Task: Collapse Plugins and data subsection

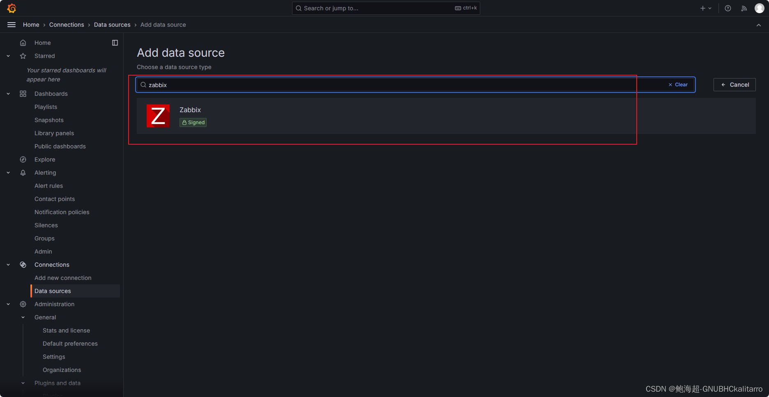Action: click(23, 383)
